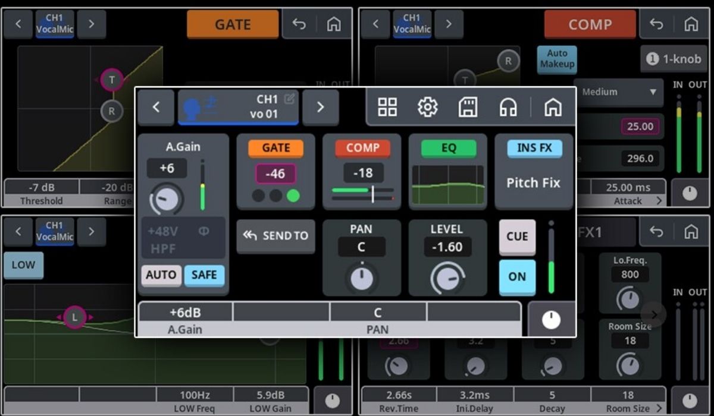
Task: Open the overview grid icon in center panel
Action: (x=387, y=107)
